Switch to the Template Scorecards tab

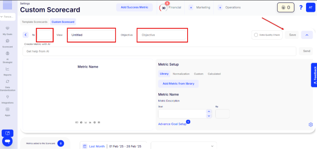(35, 22)
